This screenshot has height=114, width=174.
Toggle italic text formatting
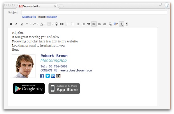[16, 24]
